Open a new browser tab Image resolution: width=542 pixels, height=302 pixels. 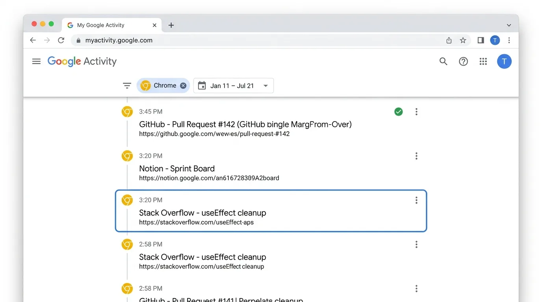point(171,25)
